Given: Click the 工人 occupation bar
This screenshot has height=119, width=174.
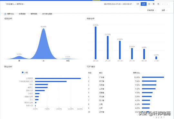Looking at the screenshot, I should [x=37, y=100].
